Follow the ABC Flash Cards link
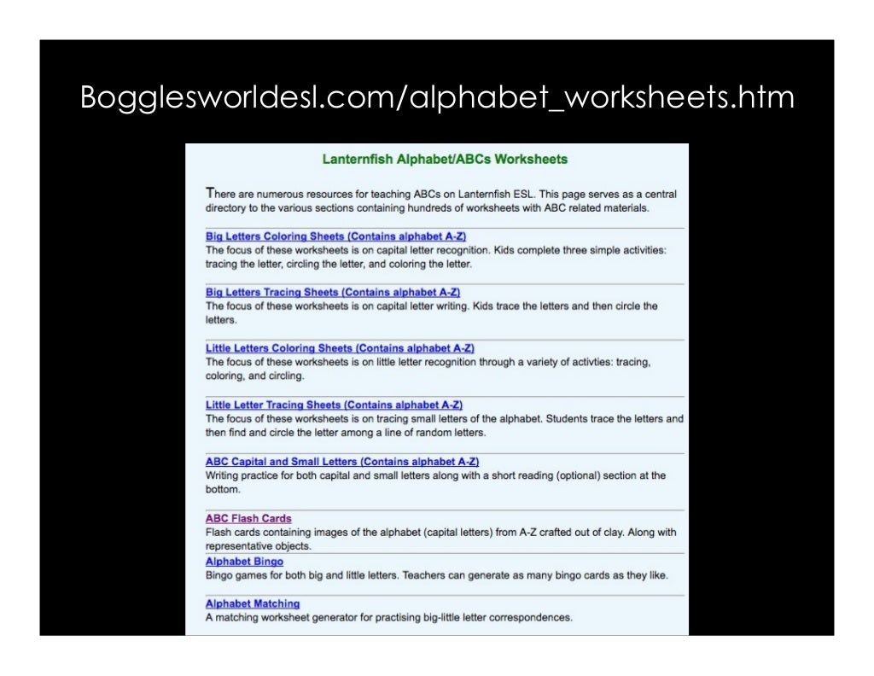This screenshot has height=676, width=874. [248, 518]
